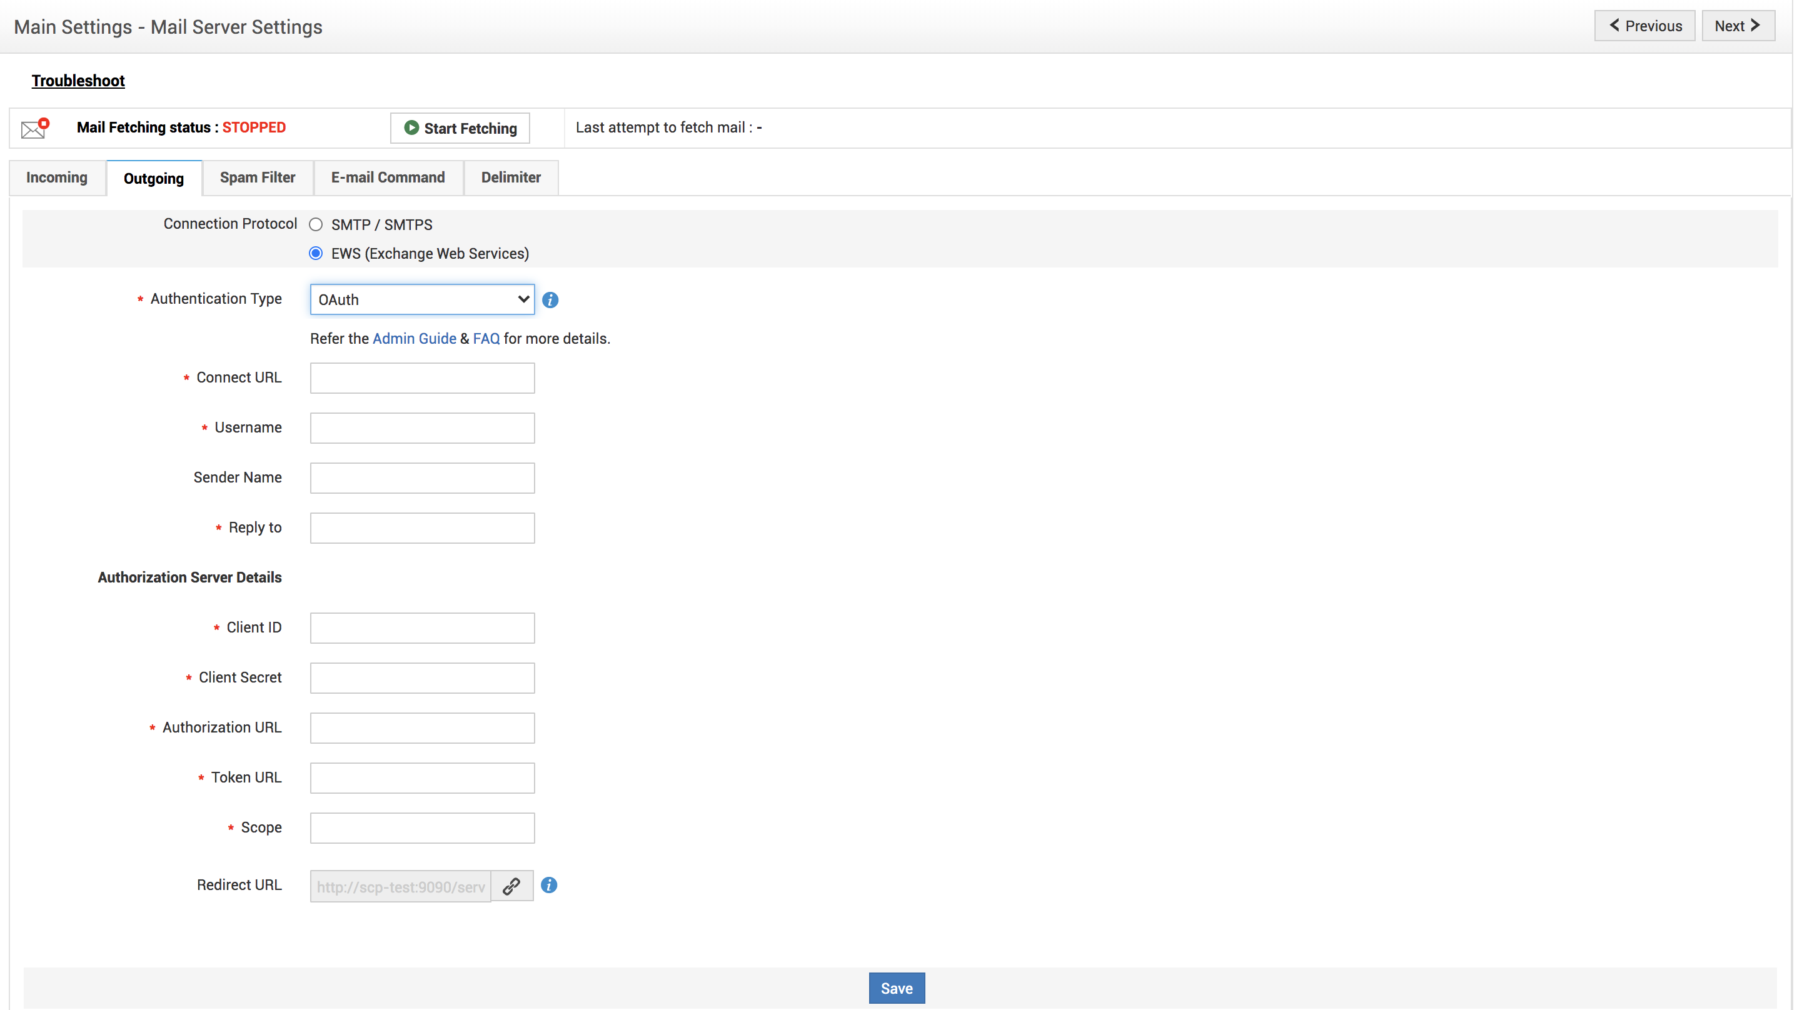Click the info icon next to Redirect URL
The height and width of the screenshot is (1010, 1802).
[549, 886]
